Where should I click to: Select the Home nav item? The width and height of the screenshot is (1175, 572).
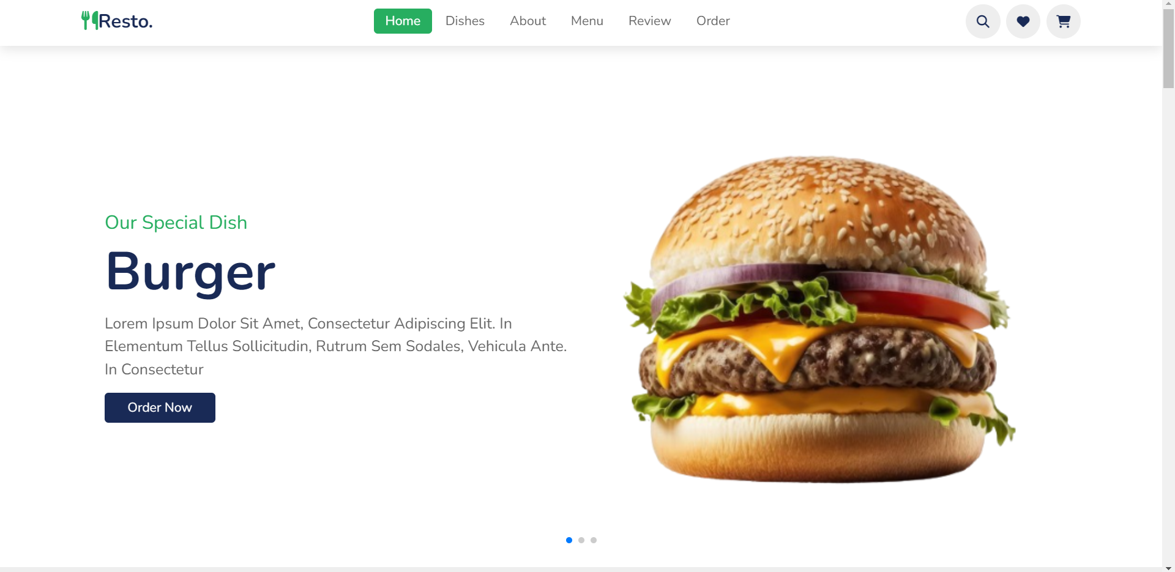coord(403,21)
